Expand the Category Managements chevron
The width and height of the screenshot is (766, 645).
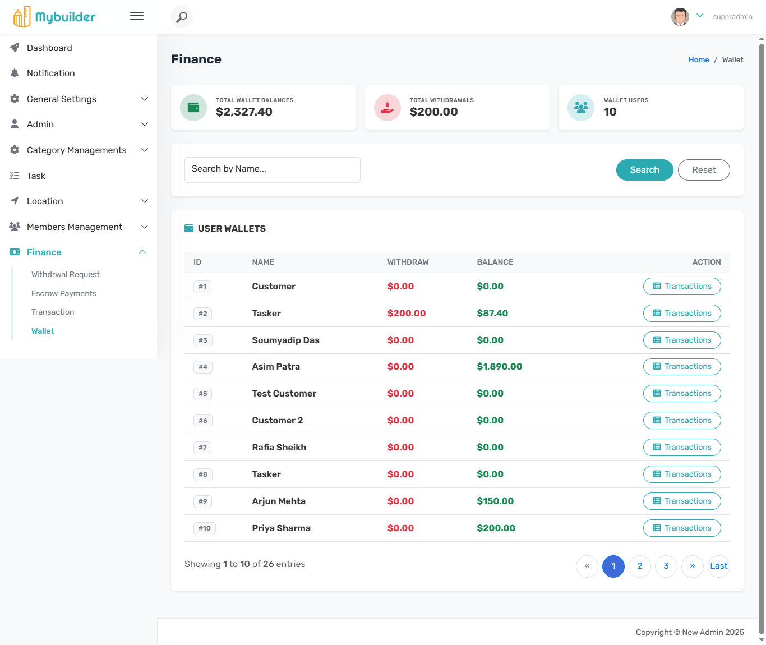[145, 150]
